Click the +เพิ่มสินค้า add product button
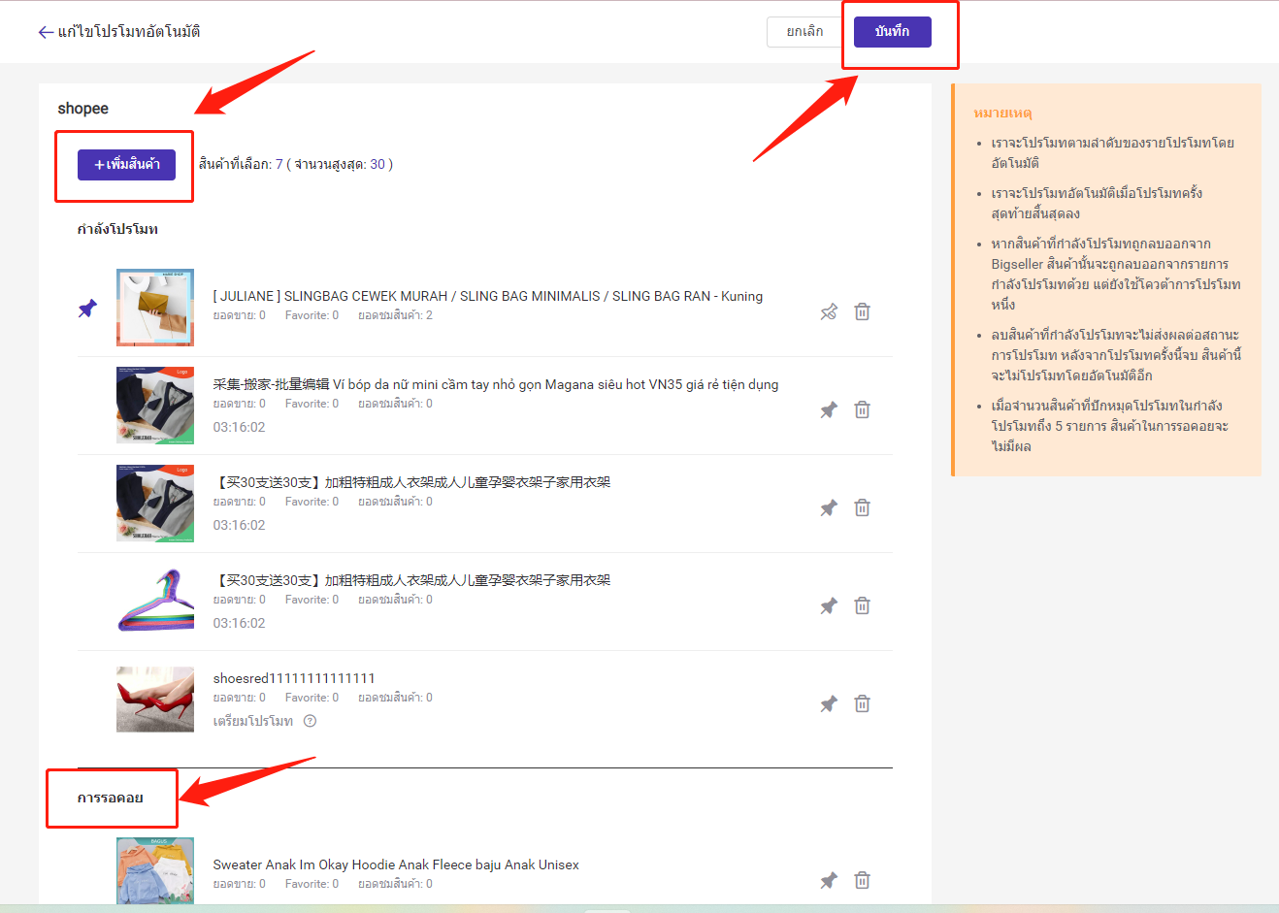 click(x=126, y=165)
